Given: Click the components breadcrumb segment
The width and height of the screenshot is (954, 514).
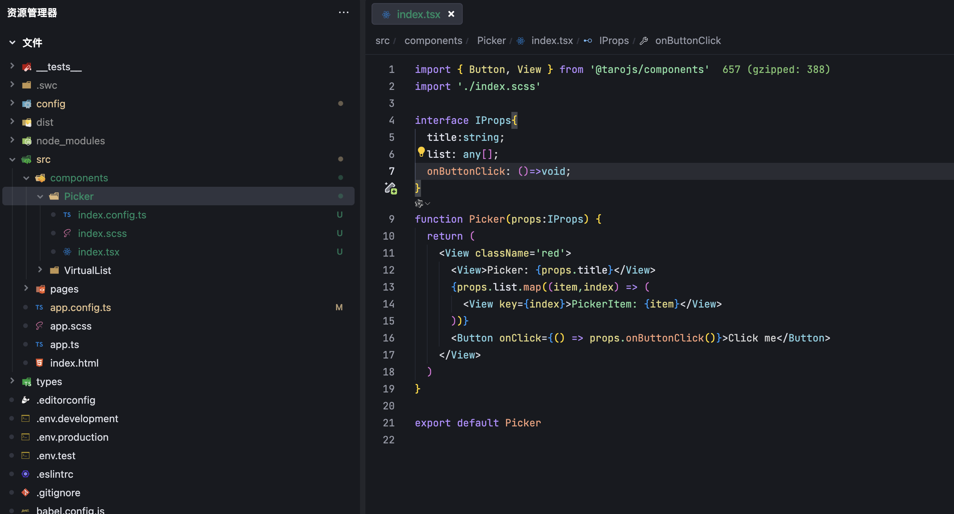Looking at the screenshot, I should tap(433, 41).
